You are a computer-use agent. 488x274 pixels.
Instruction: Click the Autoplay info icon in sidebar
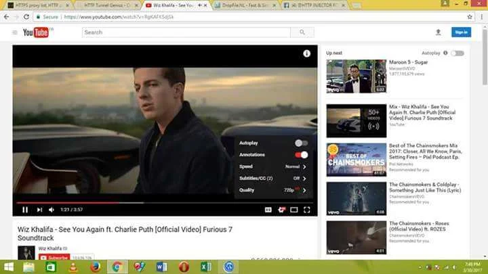click(445, 53)
